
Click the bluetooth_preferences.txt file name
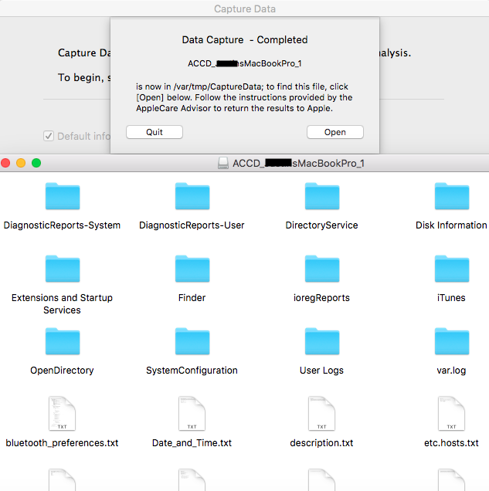[x=62, y=443]
